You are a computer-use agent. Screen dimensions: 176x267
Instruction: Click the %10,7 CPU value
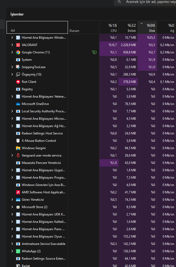click(x=109, y=45)
